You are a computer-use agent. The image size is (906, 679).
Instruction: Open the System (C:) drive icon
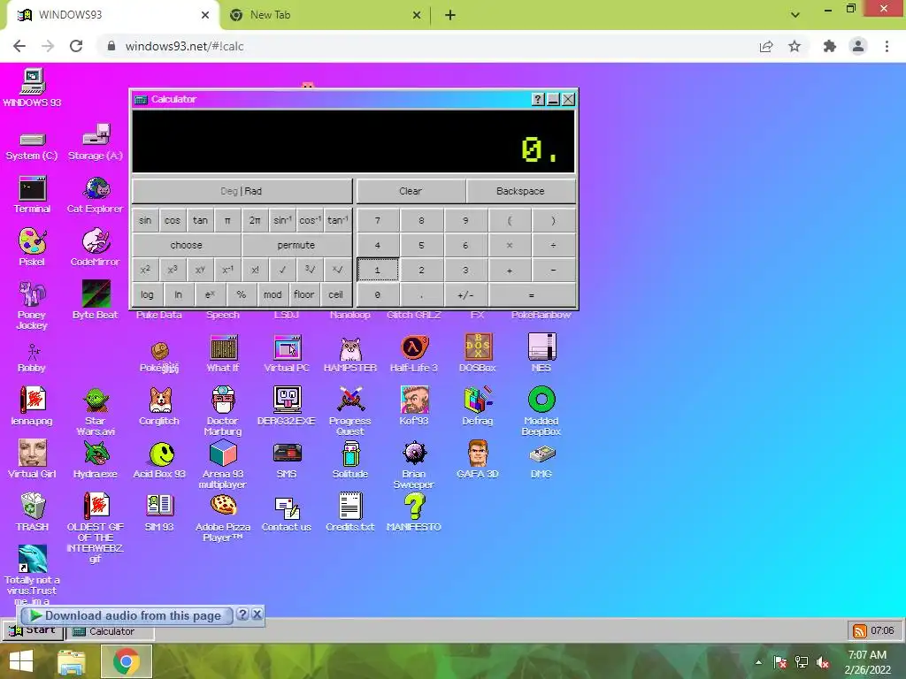(x=33, y=147)
